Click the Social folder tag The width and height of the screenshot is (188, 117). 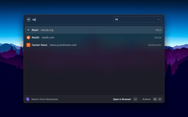158,37
